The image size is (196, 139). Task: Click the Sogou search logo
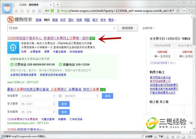coord(20,20)
